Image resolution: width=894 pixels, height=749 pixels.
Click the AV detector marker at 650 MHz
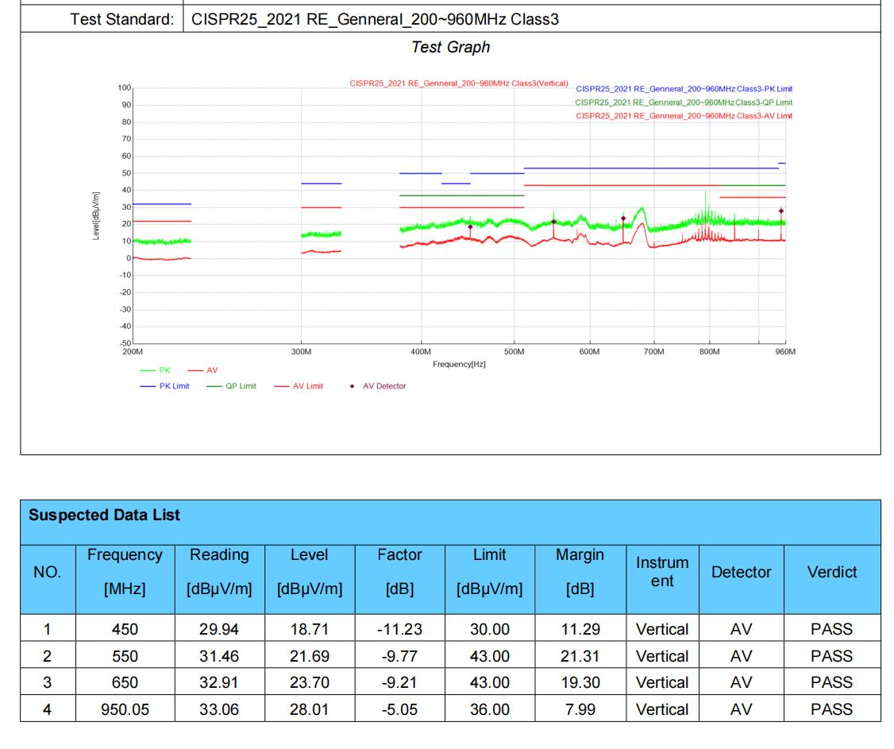coord(623,218)
